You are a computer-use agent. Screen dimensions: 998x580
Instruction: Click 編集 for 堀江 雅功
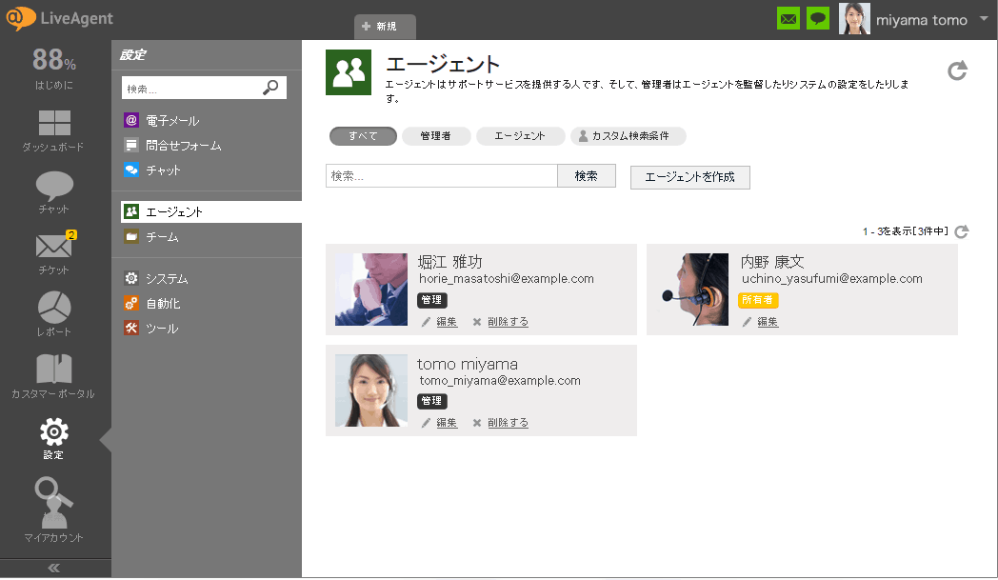tap(447, 322)
